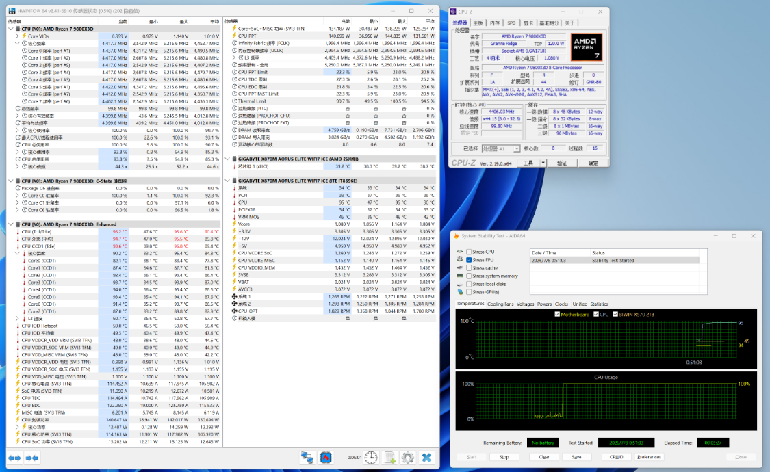Click the AMD Ryzen 7 logo in CPU-Z
The image size is (770, 472).
point(587,47)
